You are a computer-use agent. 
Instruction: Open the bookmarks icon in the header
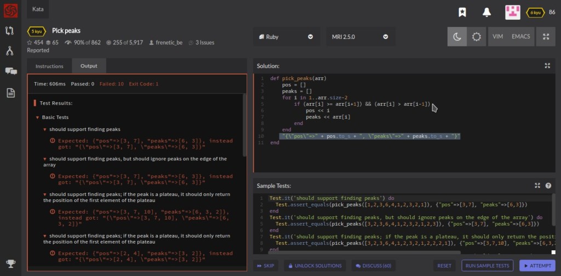point(462,13)
